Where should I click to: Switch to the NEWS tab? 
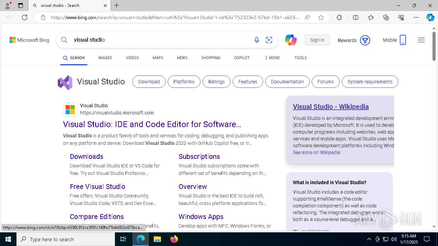pyautogui.click(x=182, y=58)
